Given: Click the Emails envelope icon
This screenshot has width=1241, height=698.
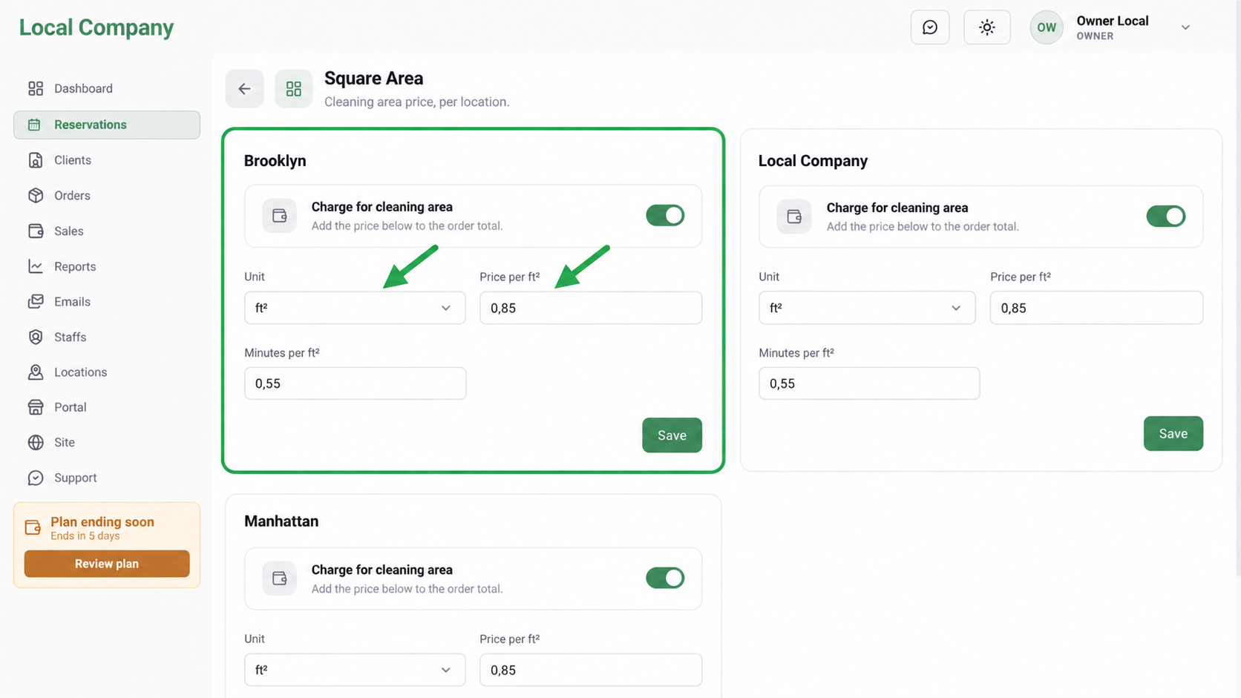Looking at the screenshot, I should pos(36,301).
